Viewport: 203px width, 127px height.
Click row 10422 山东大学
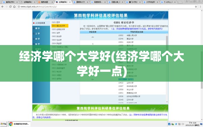pos(126,83)
